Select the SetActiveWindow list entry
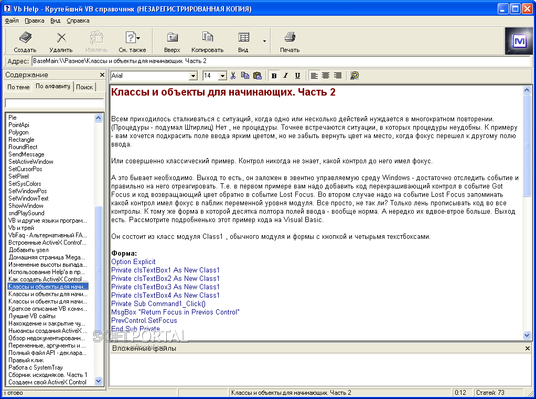Image resolution: width=536 pixels, height=399 pixels. point(31,162)
